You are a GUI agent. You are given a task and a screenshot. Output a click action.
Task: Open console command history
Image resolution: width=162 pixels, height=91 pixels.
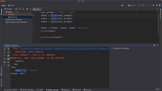click(8, 65)
